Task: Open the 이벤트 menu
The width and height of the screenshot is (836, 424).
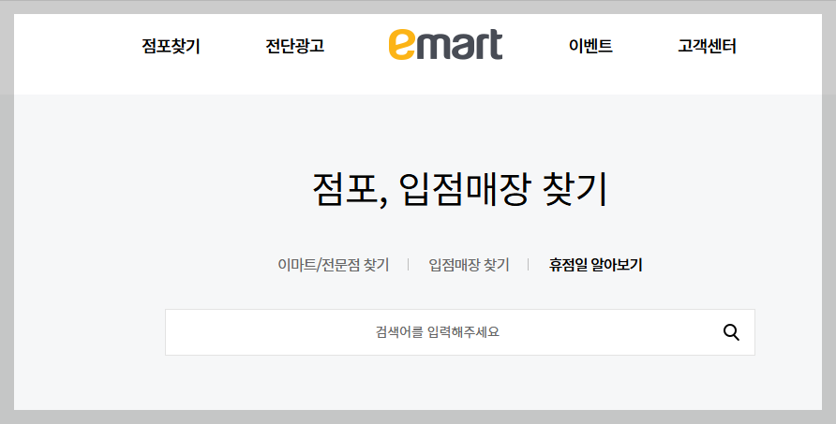Action: 590,47
